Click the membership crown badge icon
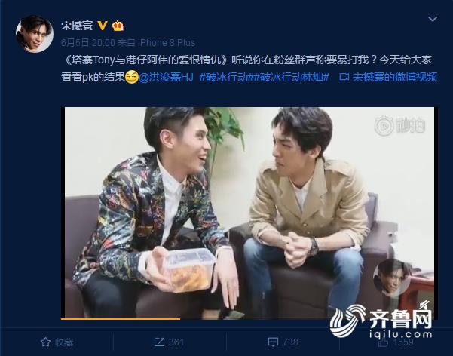The image size is (453, 356). [x=118, y=26]
